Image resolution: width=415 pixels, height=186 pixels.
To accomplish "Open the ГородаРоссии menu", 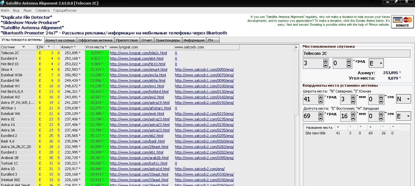I will pos(65,10).
